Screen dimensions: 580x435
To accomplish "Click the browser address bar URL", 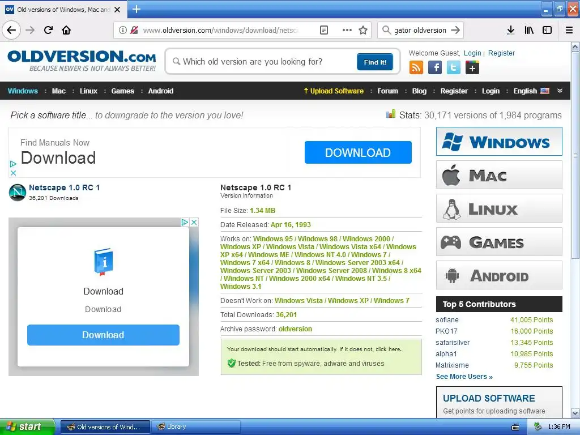I will pos(220,30).
